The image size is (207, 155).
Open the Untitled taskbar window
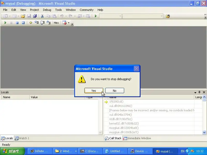click(115, 151)
